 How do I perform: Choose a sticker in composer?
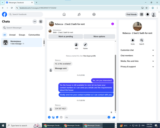point(57,117)
